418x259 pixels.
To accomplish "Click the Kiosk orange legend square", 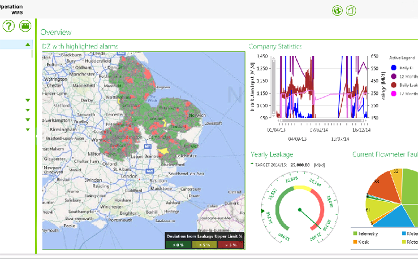I will click(x=356, y=242).
